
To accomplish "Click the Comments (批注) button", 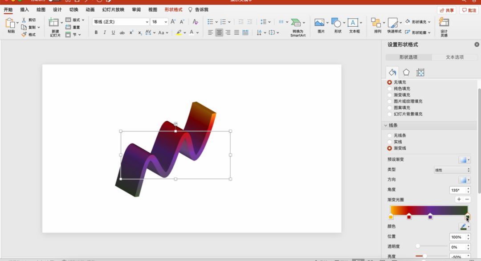I will (x=469, y=10).
